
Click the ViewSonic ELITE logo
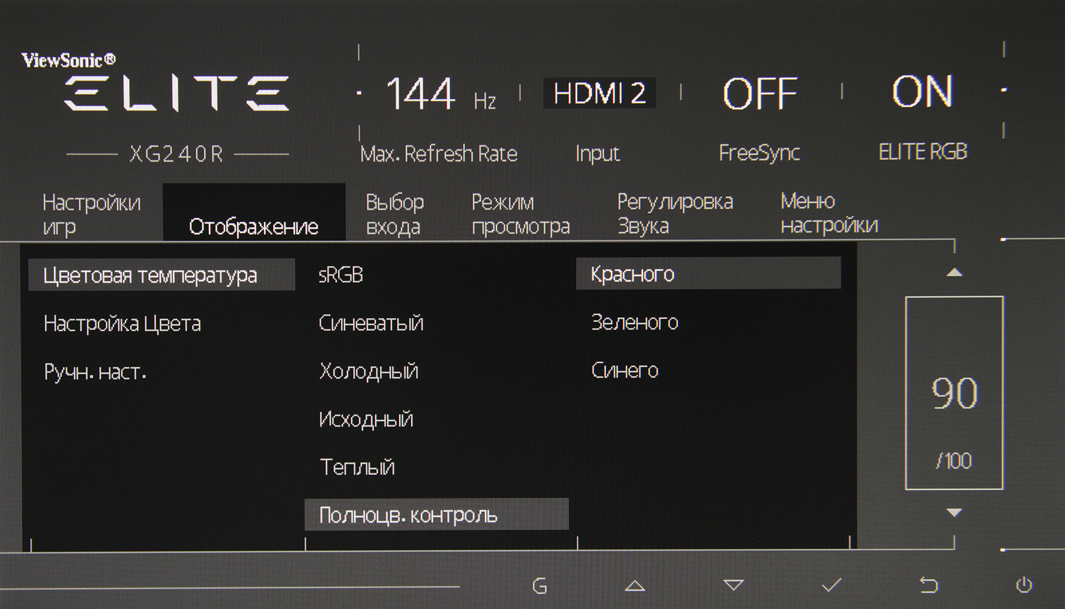click(156, 82)
